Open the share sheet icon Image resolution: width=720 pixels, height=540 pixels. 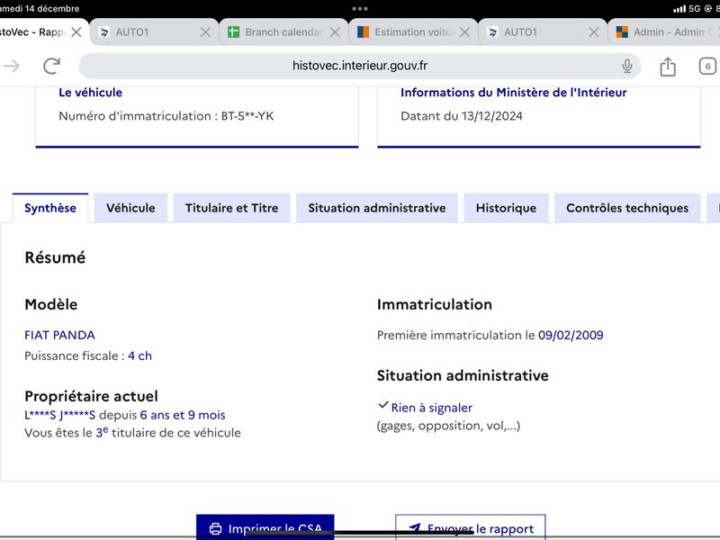(668, 67)
